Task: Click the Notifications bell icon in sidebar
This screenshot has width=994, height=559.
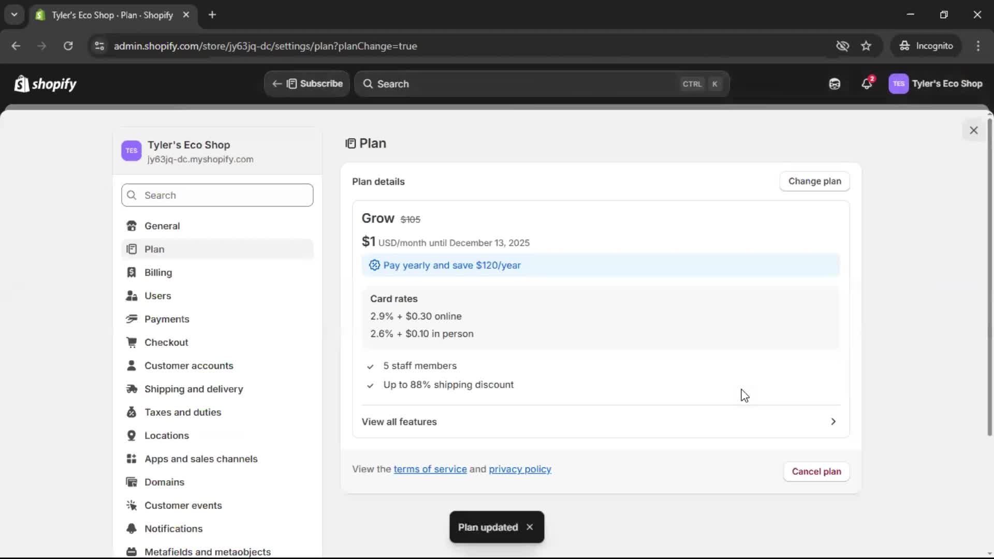Action: click(x=131, y=529)
